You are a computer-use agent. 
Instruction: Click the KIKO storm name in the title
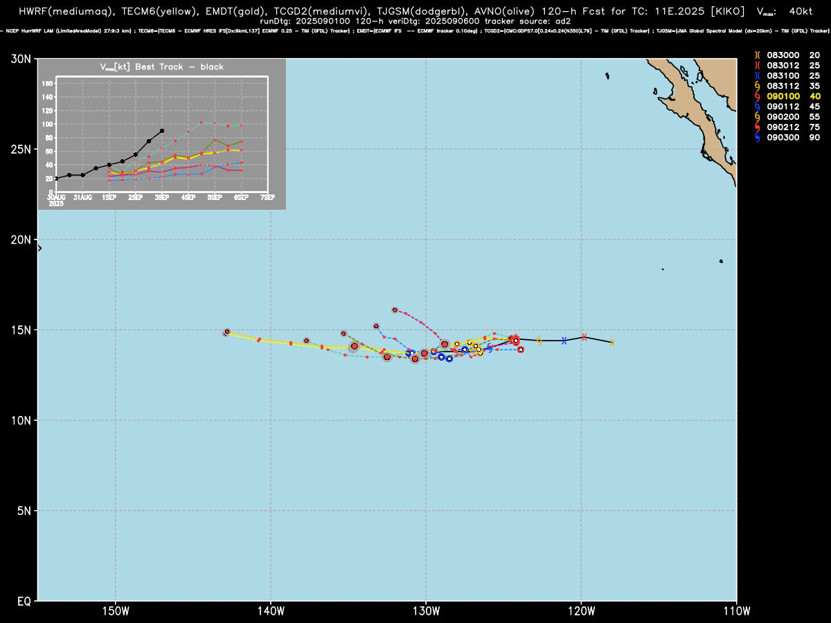(727, 11)
